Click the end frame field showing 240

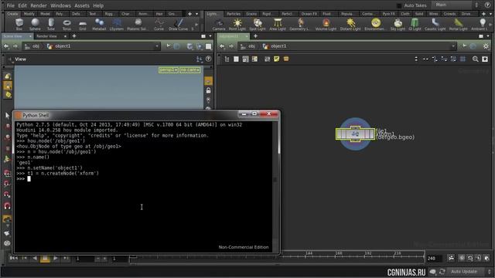[x=434, y=259]
